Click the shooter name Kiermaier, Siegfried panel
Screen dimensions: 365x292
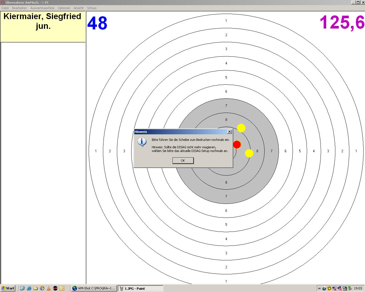tap(43, 27)
